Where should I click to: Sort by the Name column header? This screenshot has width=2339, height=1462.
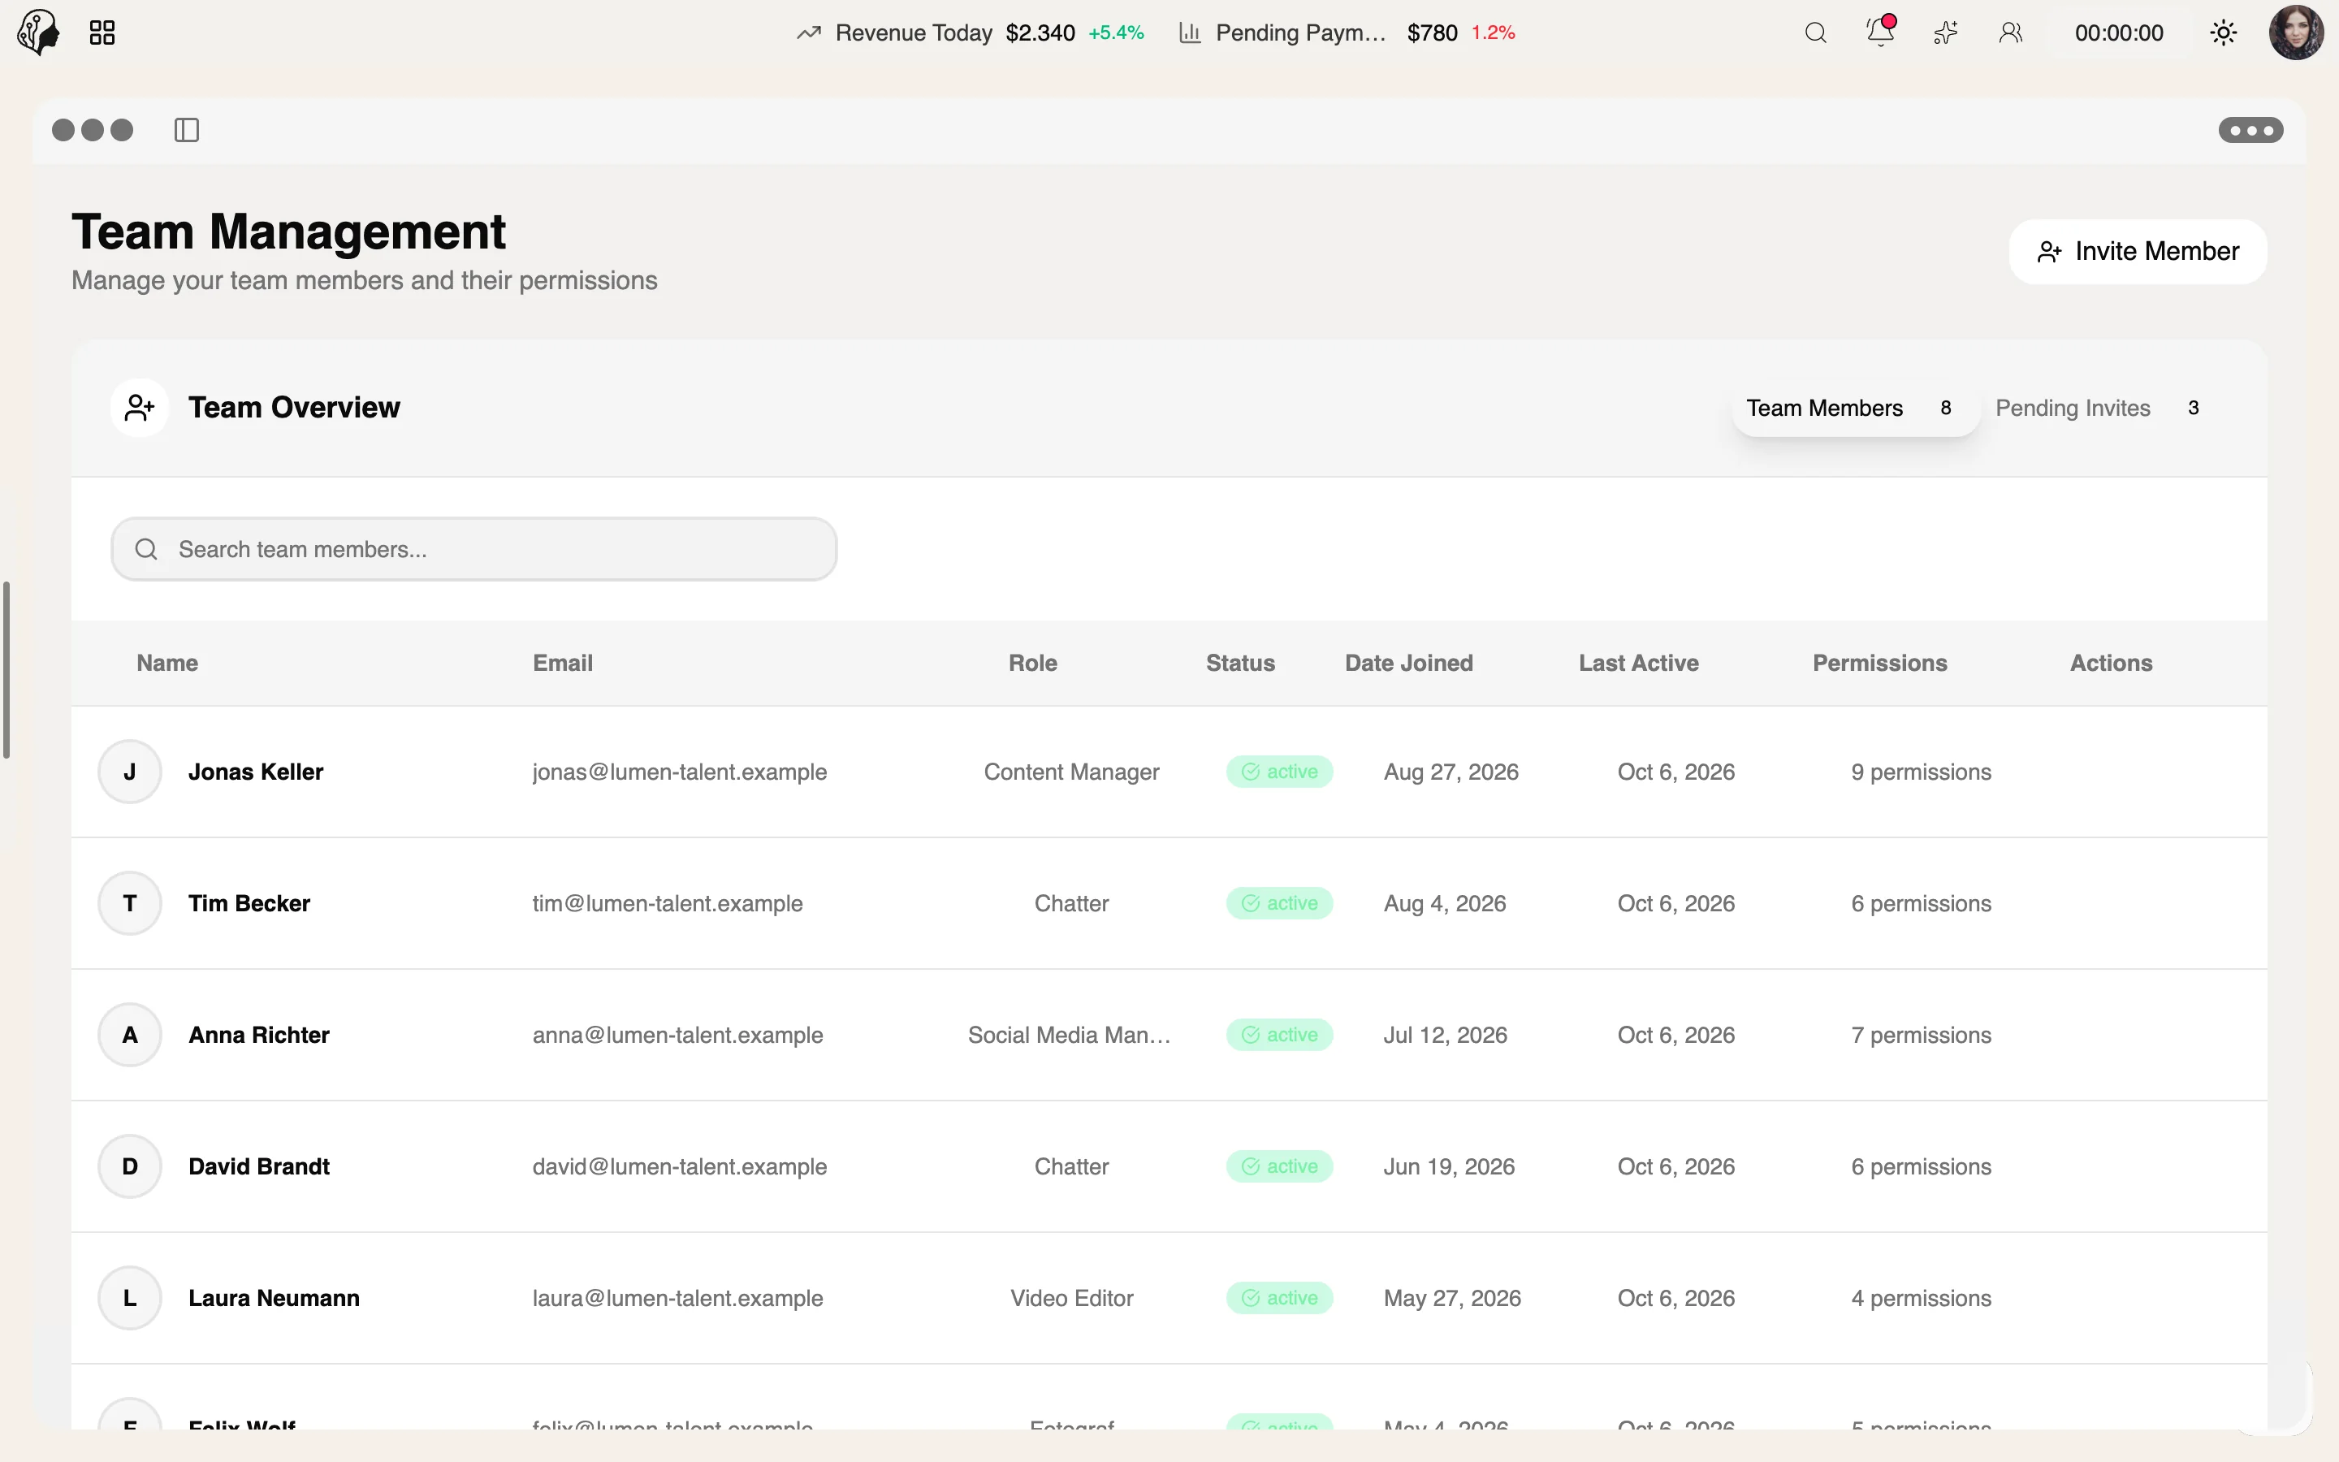click(x=167, y=664)
